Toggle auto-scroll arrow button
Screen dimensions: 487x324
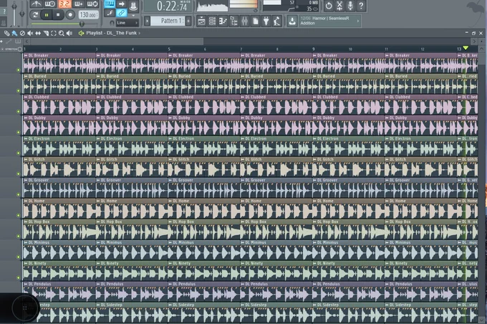122,4
